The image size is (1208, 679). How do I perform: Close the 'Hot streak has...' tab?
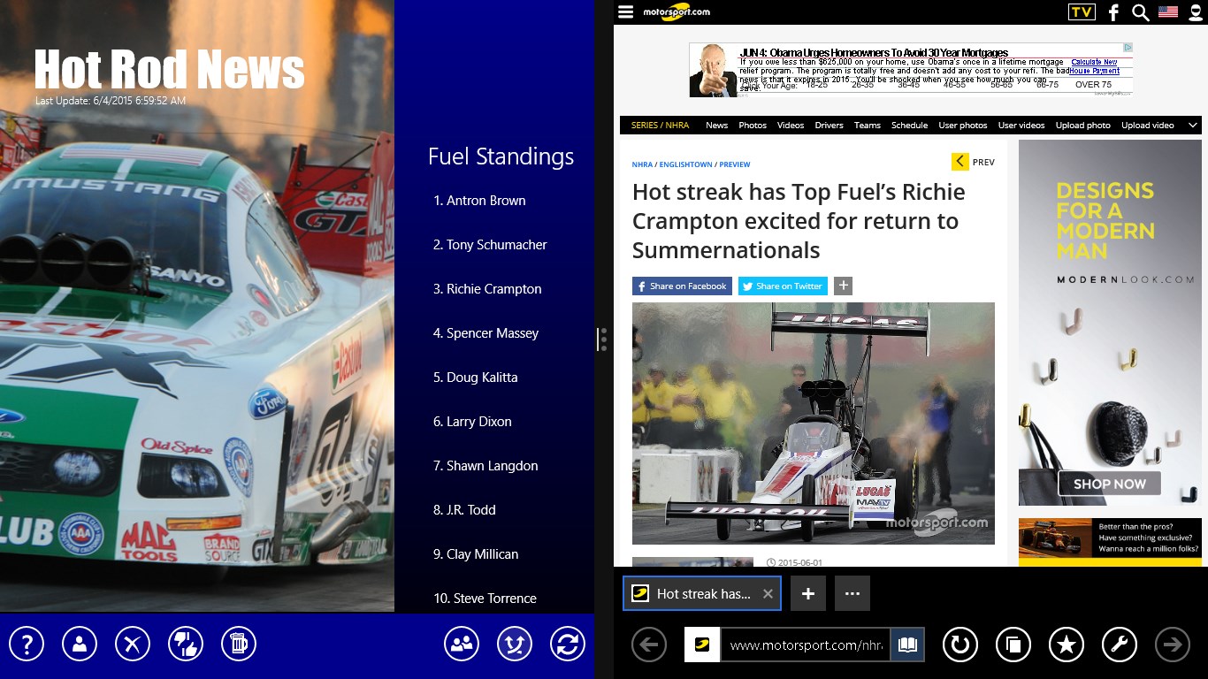click(768, 594)
